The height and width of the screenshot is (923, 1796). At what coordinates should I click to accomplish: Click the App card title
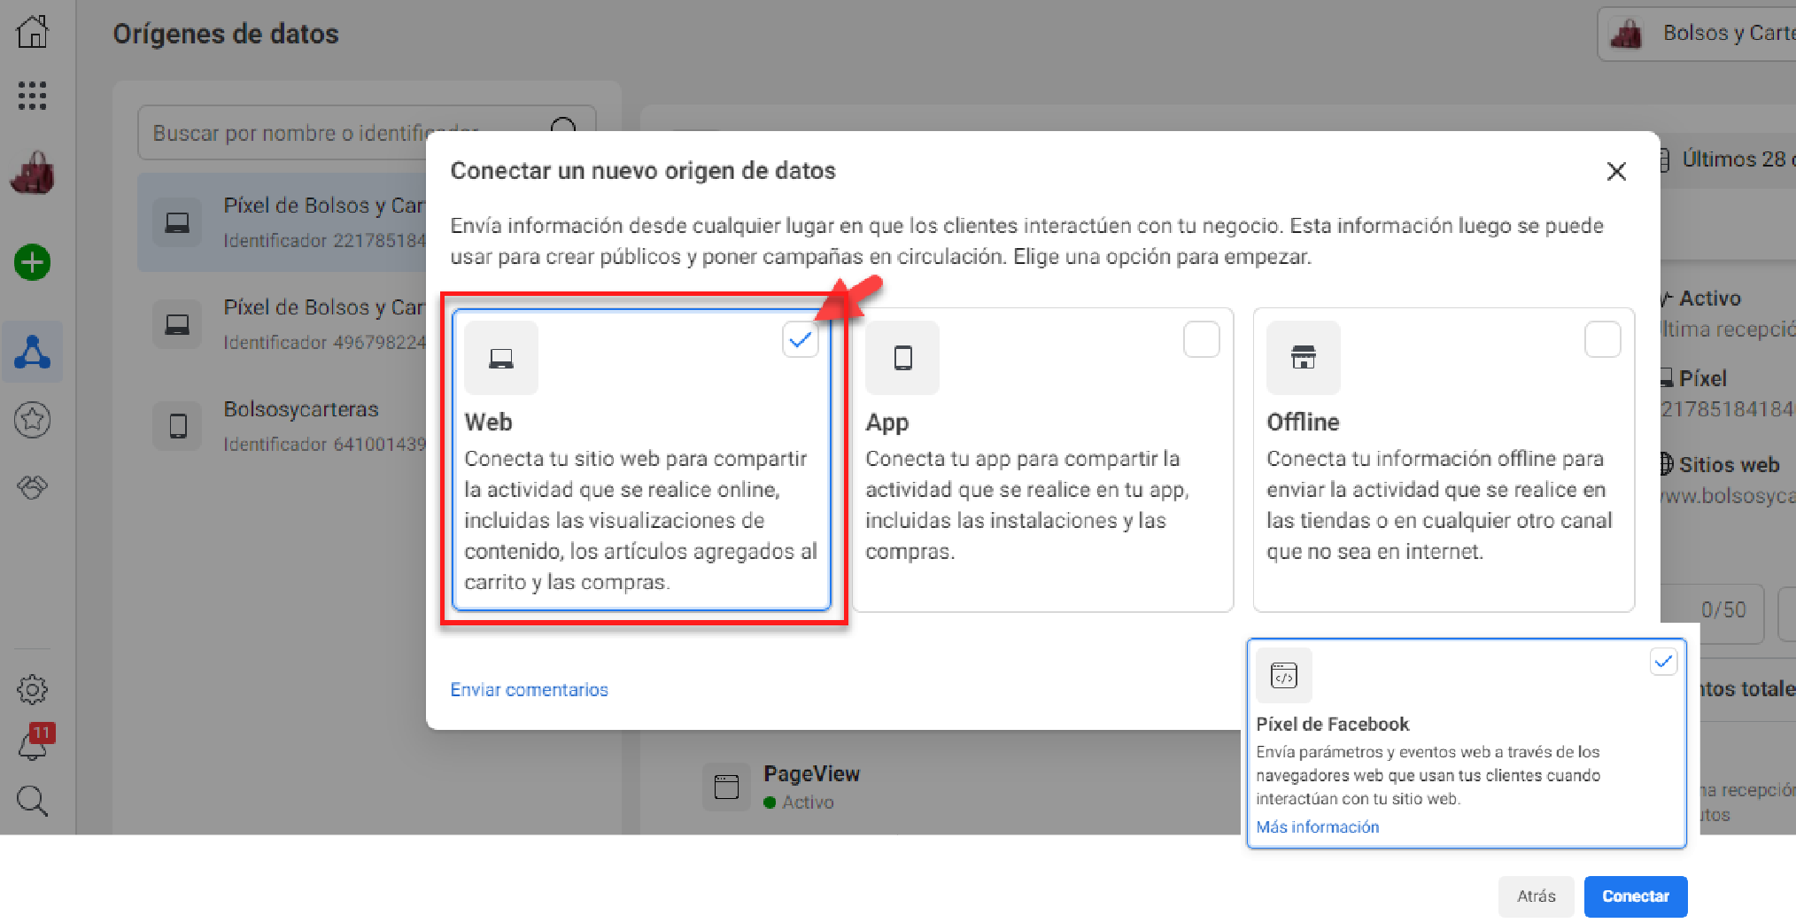click(x=887, y=423)
